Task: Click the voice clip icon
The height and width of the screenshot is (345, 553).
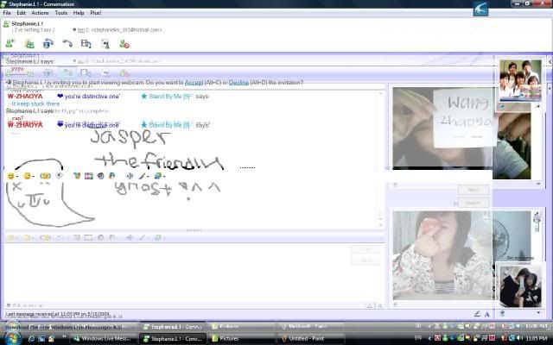Action: tap(60, 175)
